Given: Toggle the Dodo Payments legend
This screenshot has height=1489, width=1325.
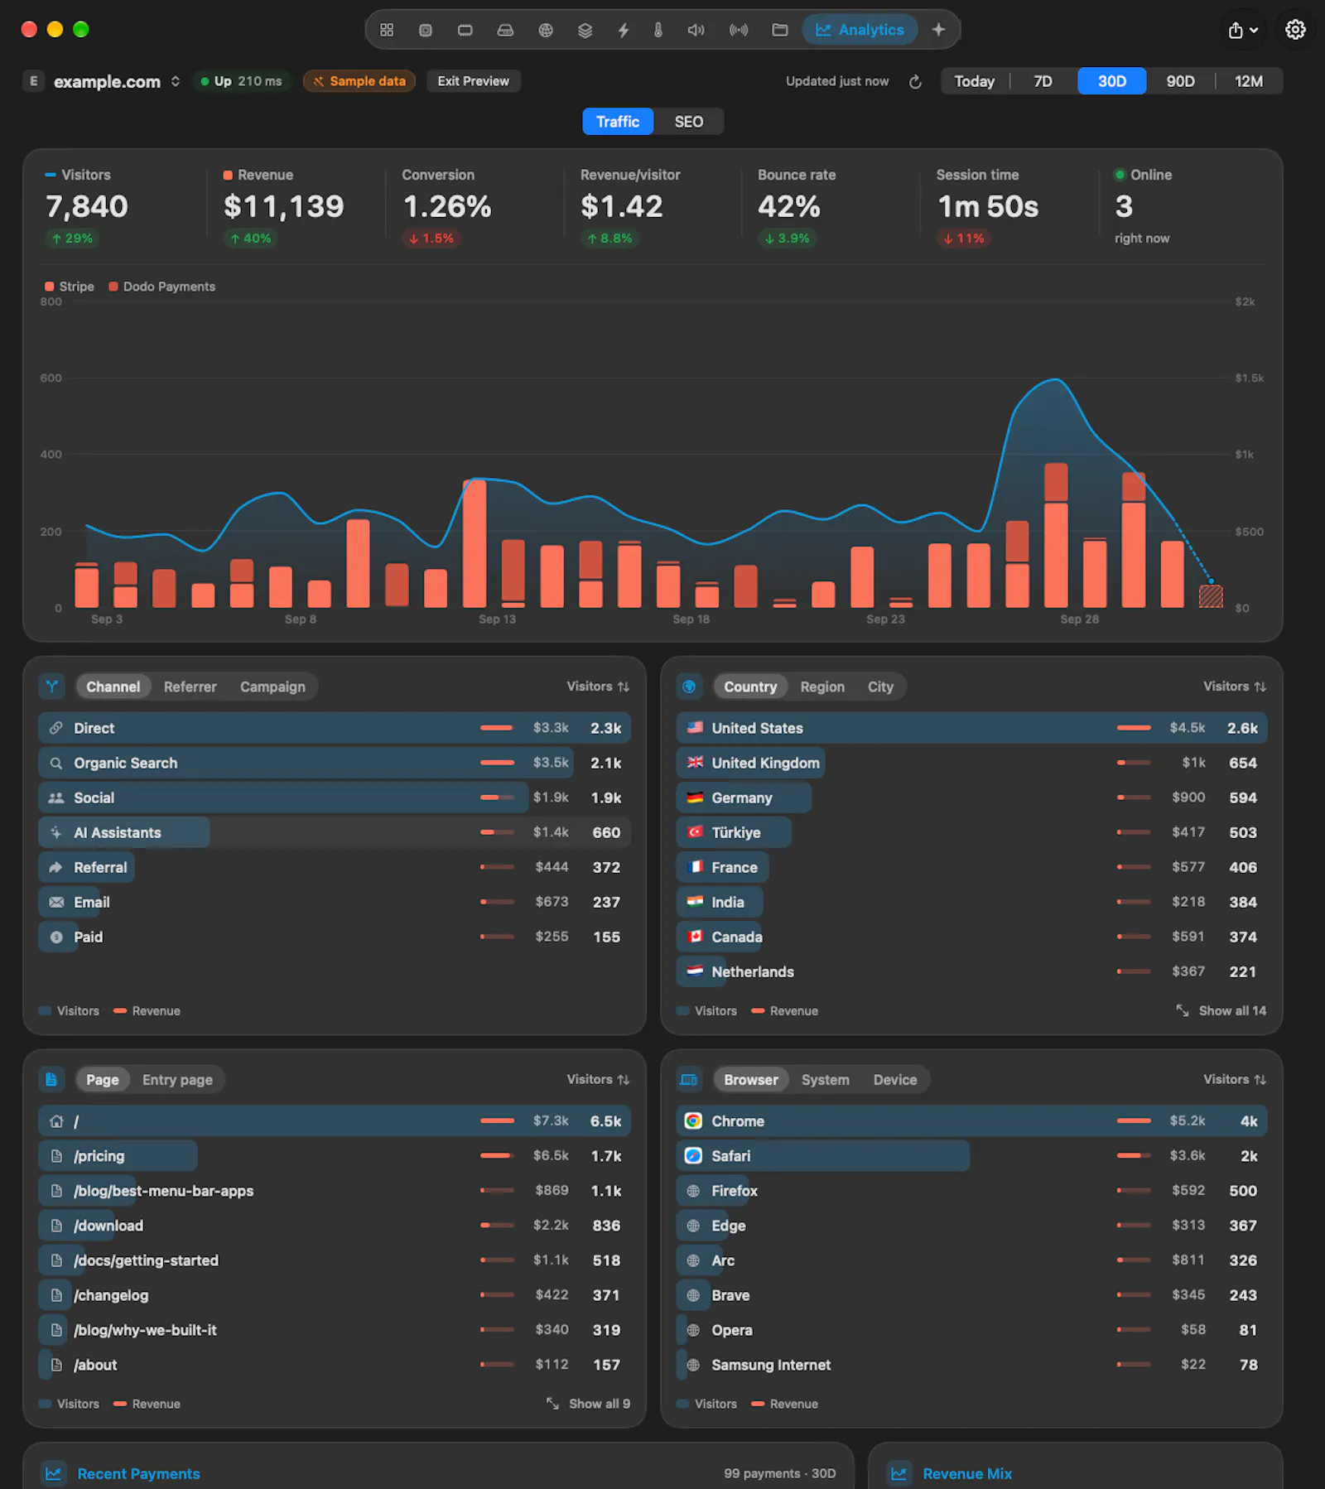Looking at the screenshot, I should tap(162, 287).
